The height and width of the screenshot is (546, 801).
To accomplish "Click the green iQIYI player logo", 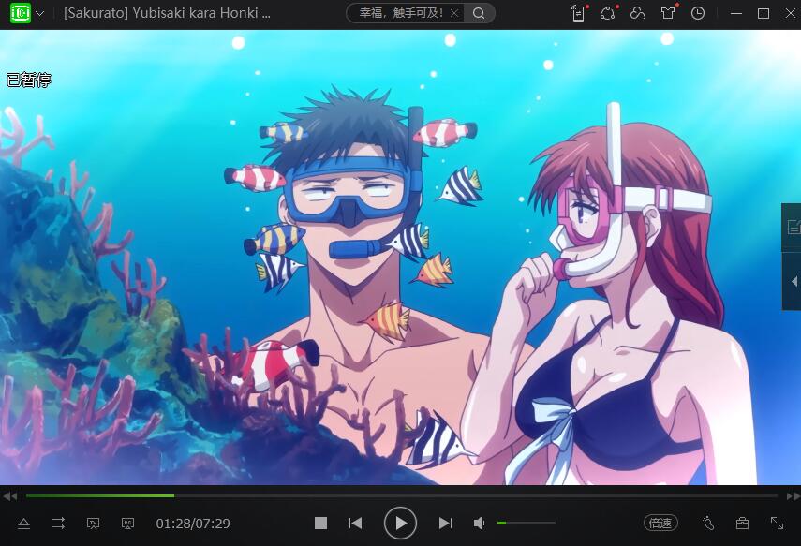I will (20, 13).
